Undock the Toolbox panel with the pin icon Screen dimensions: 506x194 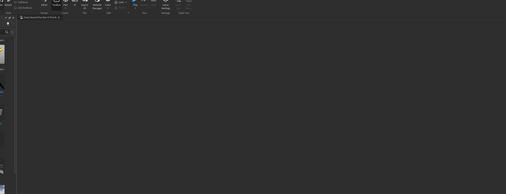(x=10, y=18)
